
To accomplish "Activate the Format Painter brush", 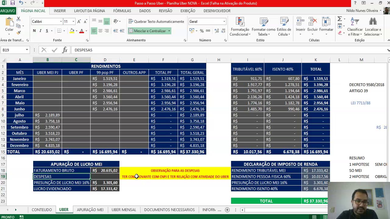I will (18, 33).
